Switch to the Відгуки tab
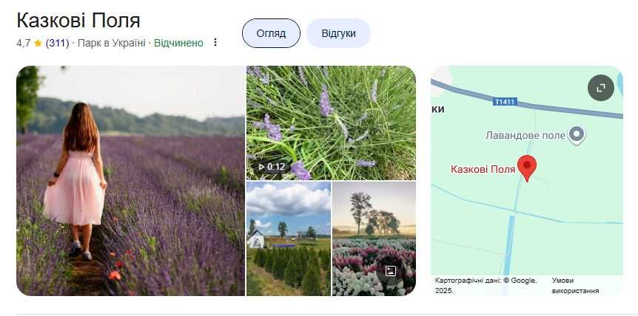The image size is (638, 316). tap(338, 33)
